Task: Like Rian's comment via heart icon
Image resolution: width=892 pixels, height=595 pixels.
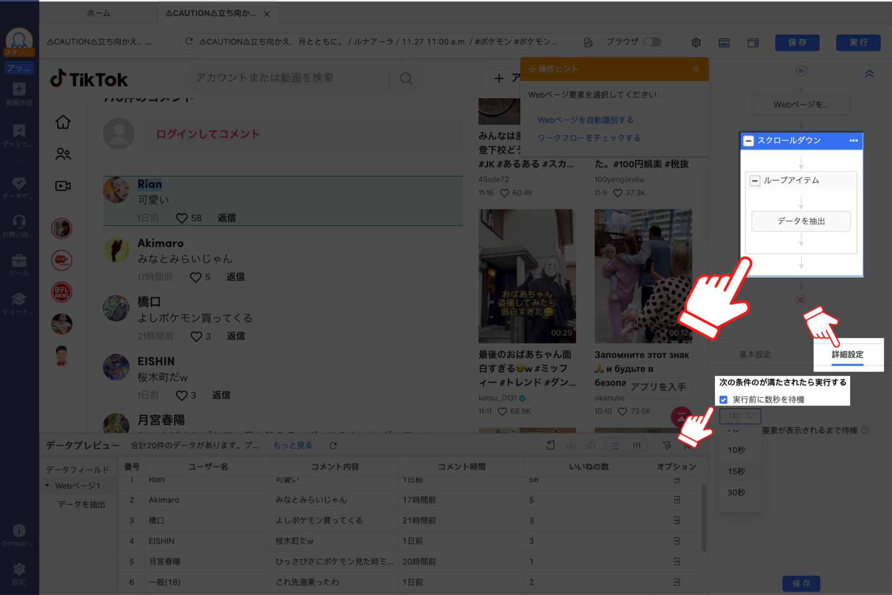Action: pos(182,218)
